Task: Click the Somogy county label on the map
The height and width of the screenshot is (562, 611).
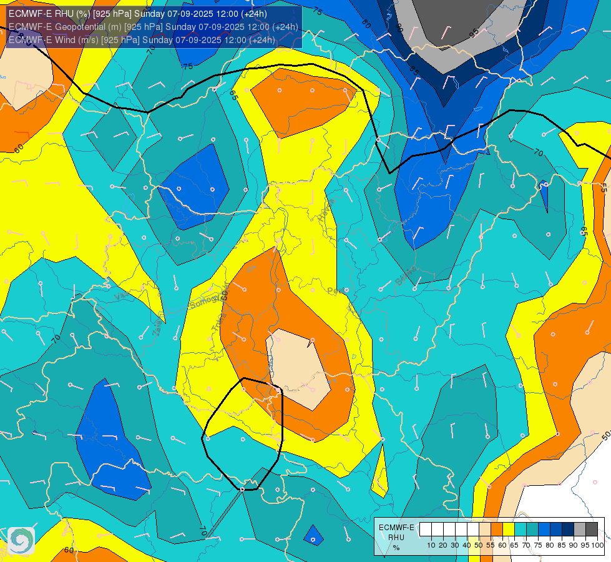Action: [205, 301]
